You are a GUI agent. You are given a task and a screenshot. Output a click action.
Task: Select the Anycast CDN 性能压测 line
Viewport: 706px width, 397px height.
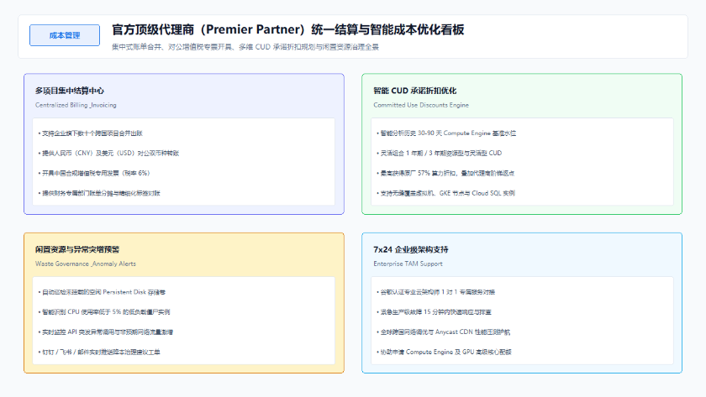[444, 332]
